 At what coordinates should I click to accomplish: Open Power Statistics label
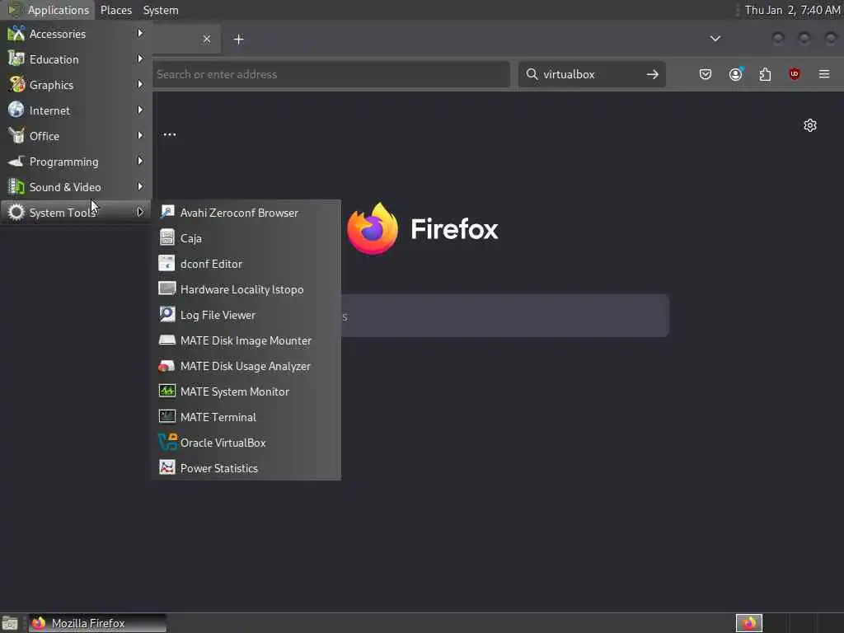coord(219,468)
